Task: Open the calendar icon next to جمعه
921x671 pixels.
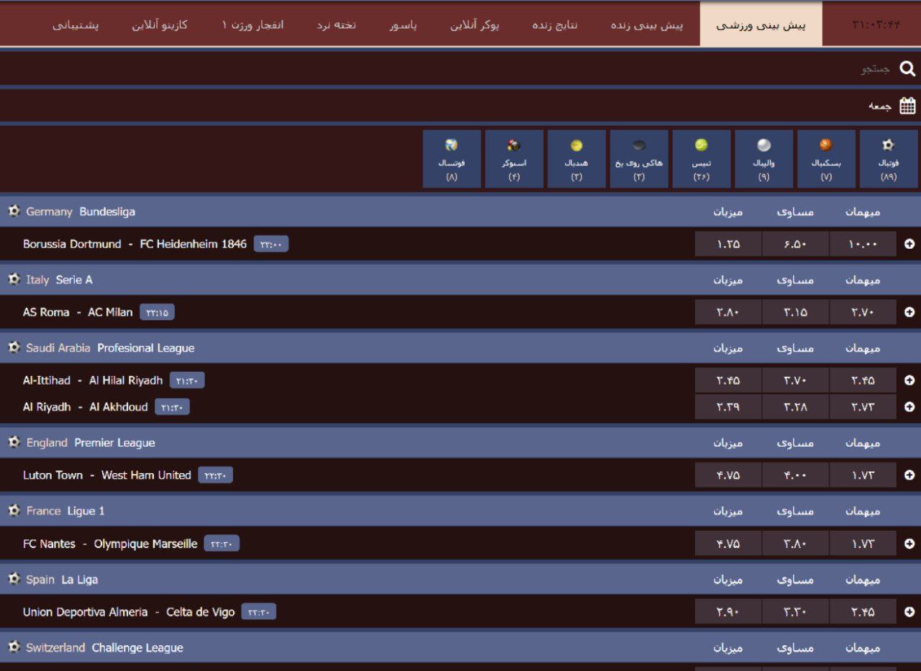Action: click(x=907, y=106)
